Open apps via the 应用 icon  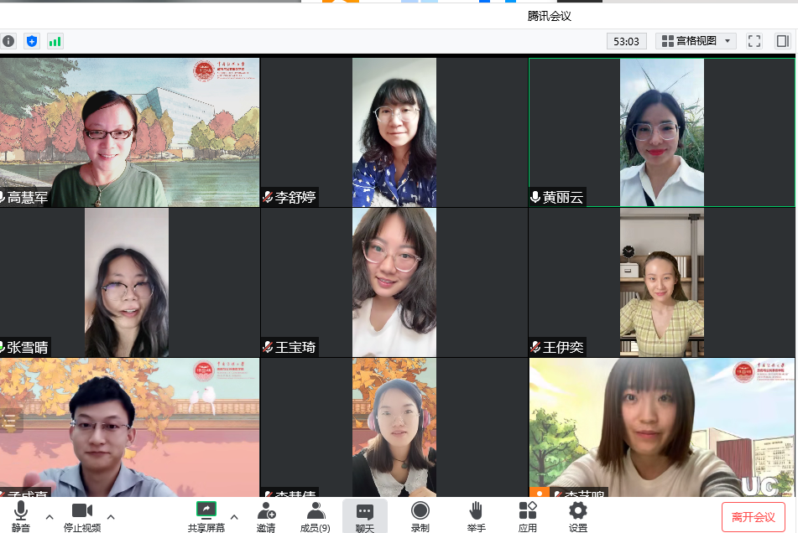527,515
